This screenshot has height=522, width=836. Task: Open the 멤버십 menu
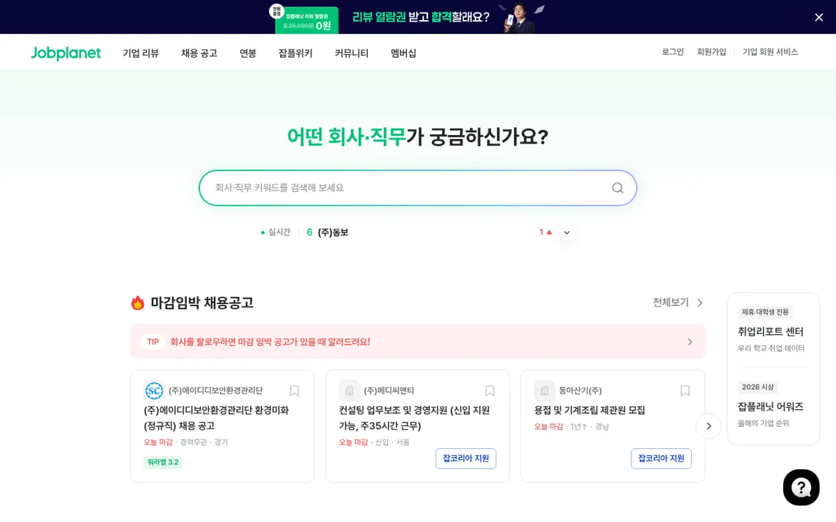(403, 53)
